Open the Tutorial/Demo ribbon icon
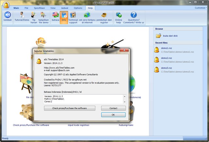Screen dimensions: 209x142 point(22,15)
